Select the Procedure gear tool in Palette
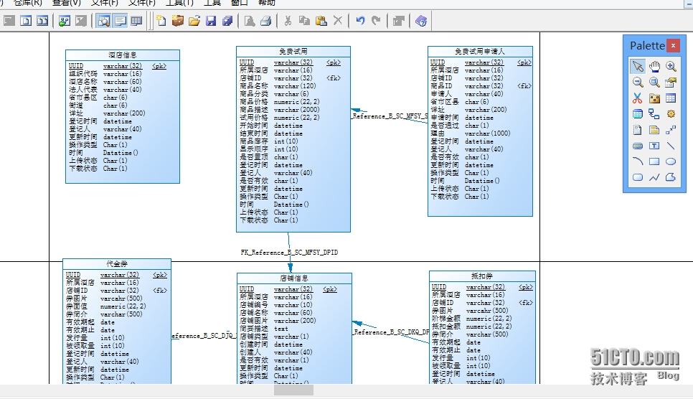 tap(671, 114)
